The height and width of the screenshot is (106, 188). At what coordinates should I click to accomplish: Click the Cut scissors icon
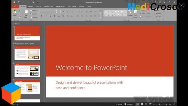coord(20,11)
